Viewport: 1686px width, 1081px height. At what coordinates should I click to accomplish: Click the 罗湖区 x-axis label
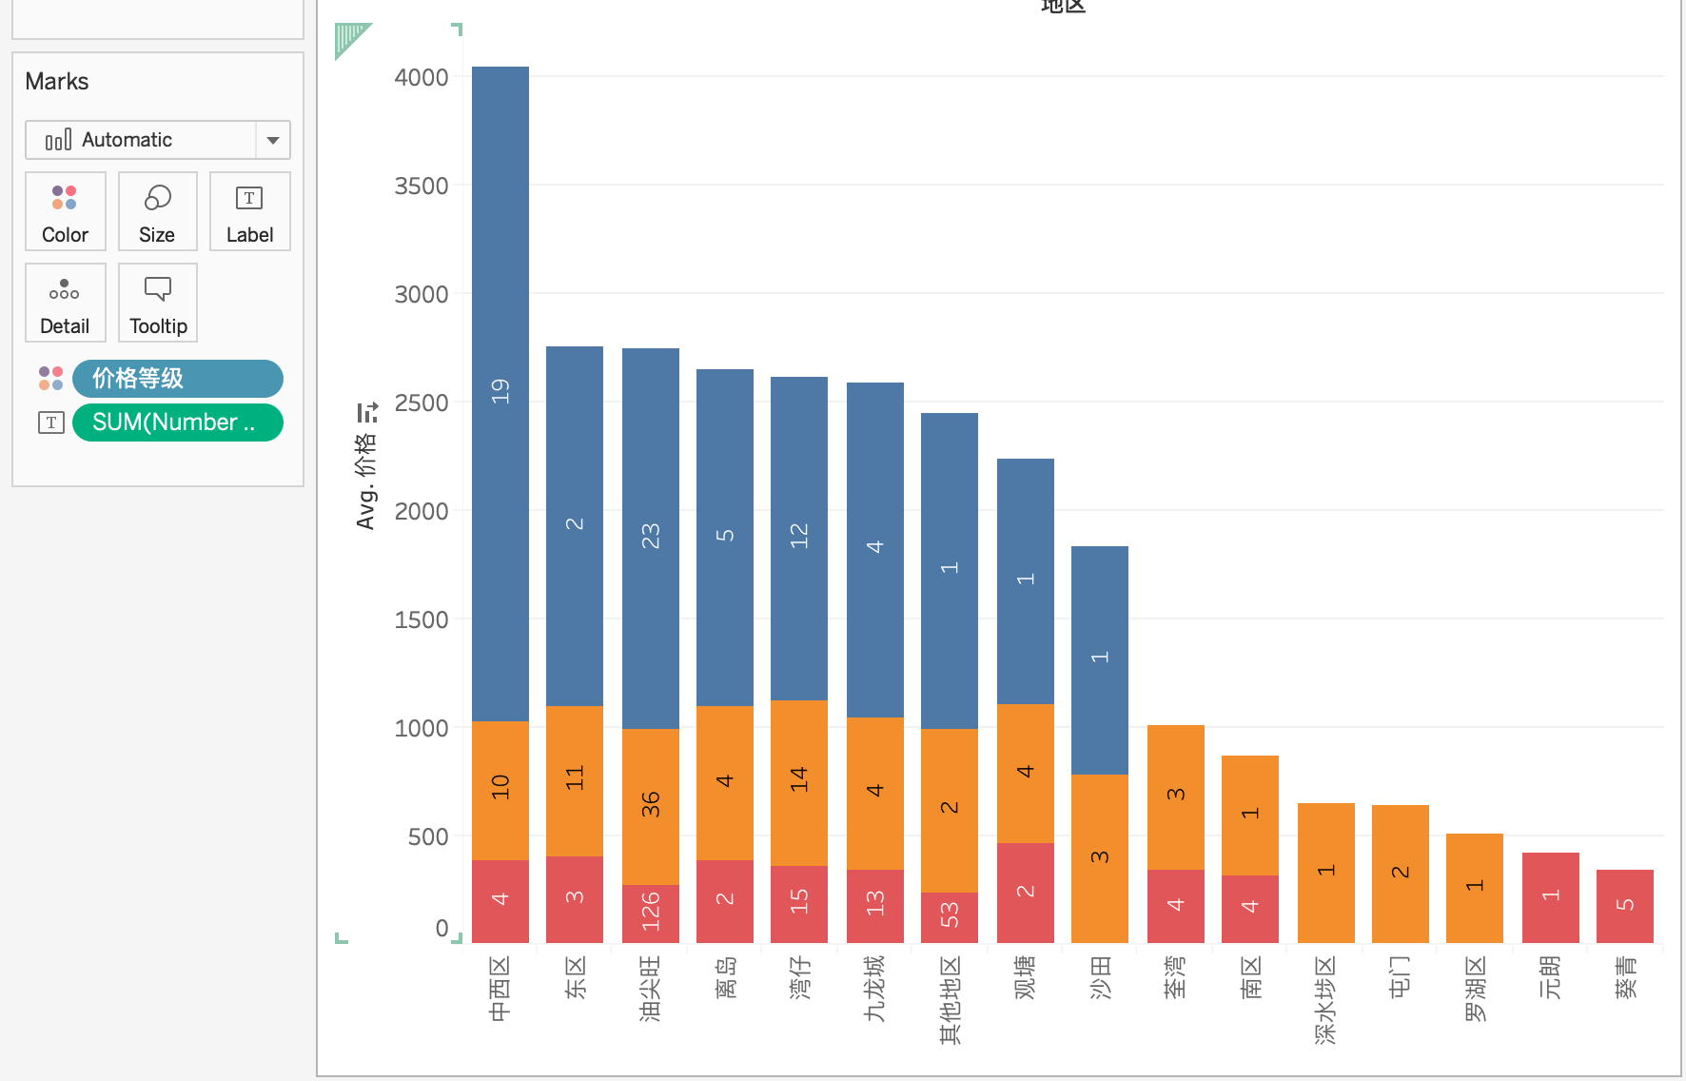(x=1475, y=989)
